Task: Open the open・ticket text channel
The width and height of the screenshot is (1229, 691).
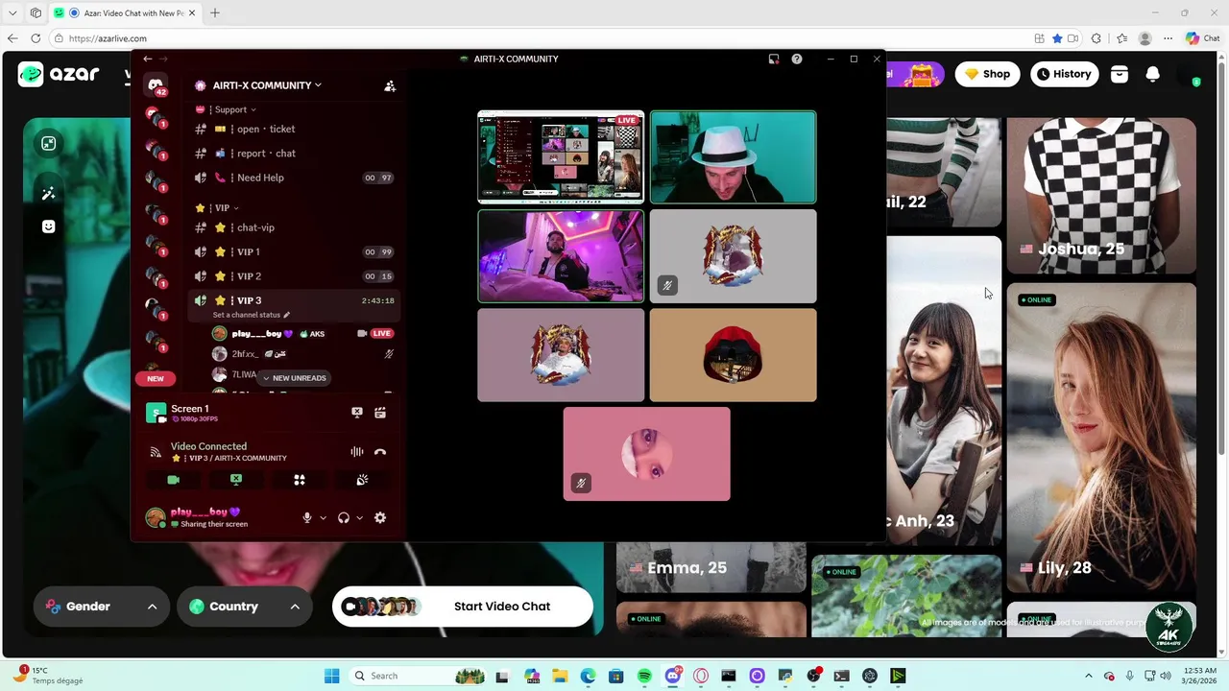Action: click(295, 129)
